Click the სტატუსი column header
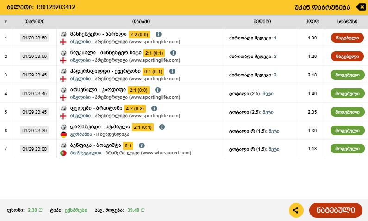The height and width of the screenshot is (221, 368). [347, 21]
